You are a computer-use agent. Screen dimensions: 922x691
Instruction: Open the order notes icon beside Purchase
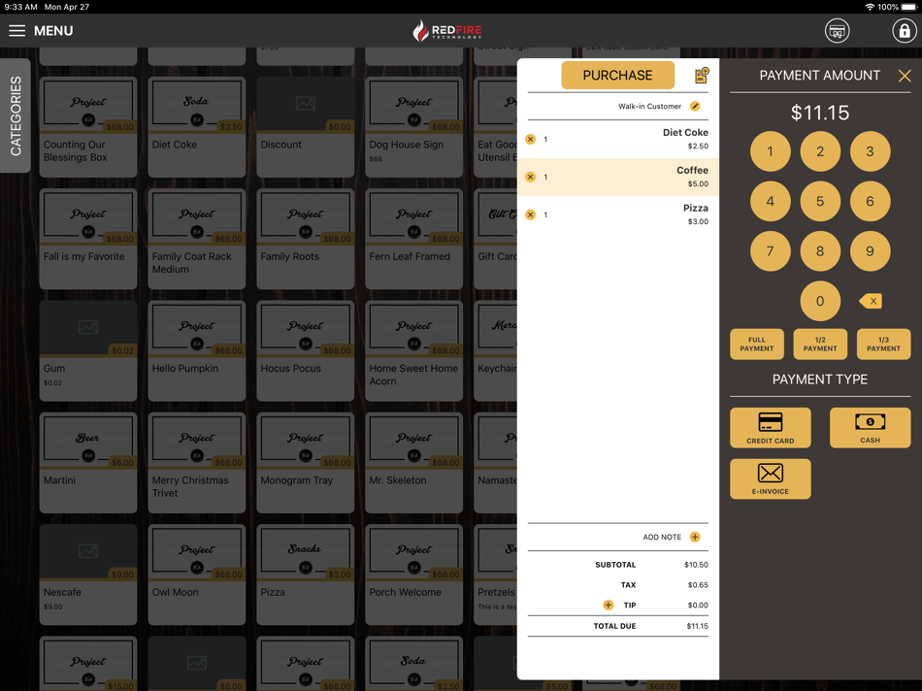(702, 76)
